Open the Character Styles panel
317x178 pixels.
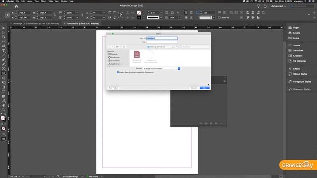(302, 89)
